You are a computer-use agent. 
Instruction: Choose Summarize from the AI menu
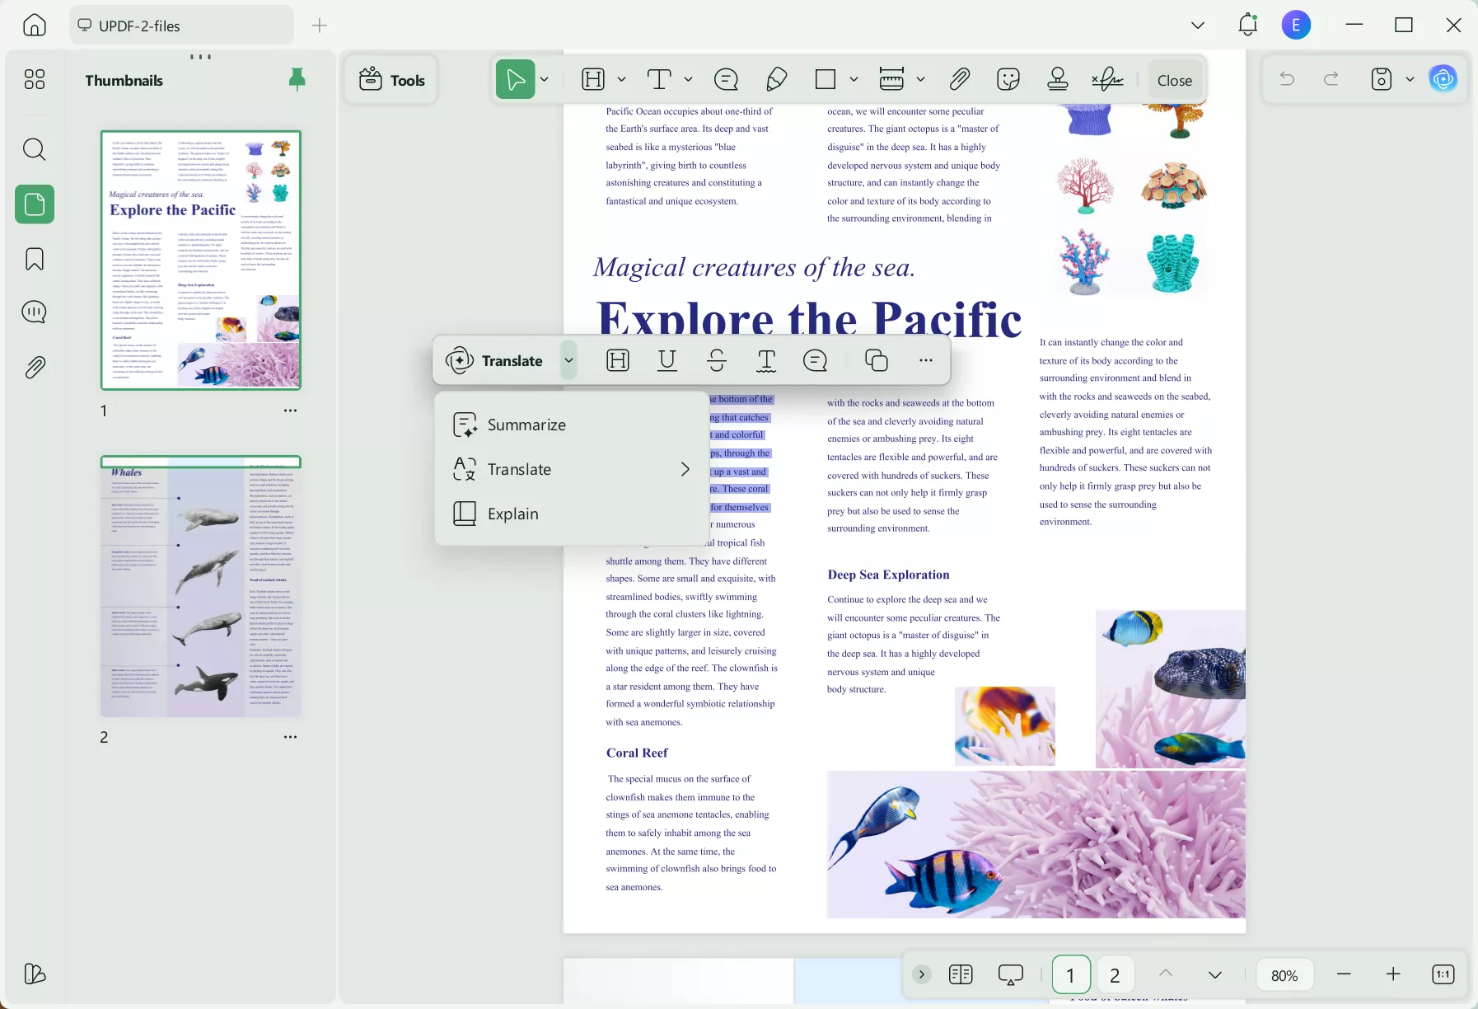click(x=527, y=425)
